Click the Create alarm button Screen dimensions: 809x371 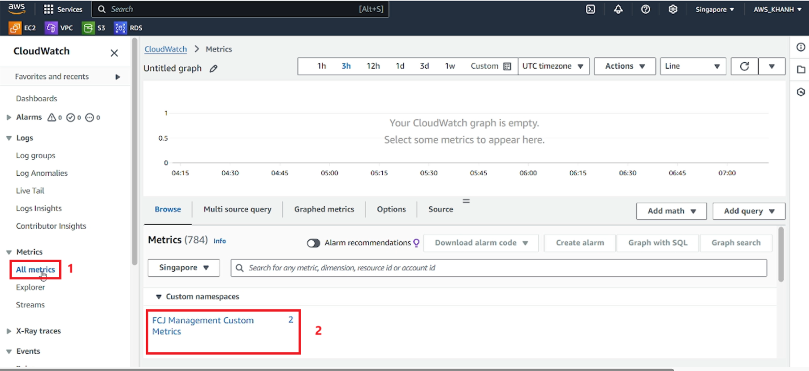click(x=580, y=243)
